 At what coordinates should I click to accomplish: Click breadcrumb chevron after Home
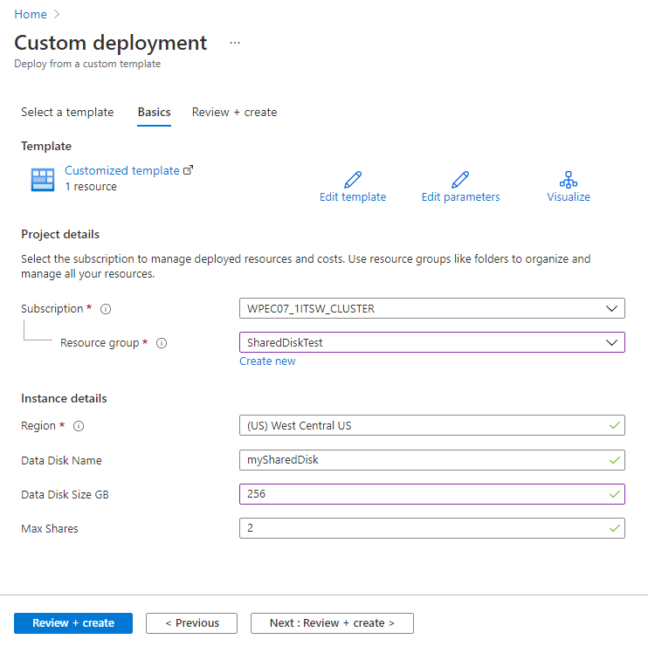pyautogui.click(x=57, y=14)
